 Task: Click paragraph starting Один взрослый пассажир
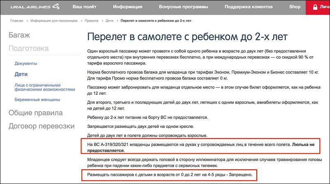tap(200, 57)
